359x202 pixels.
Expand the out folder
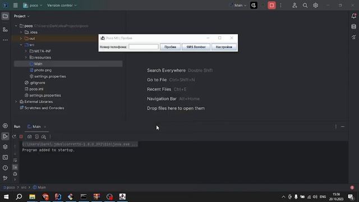21,39
